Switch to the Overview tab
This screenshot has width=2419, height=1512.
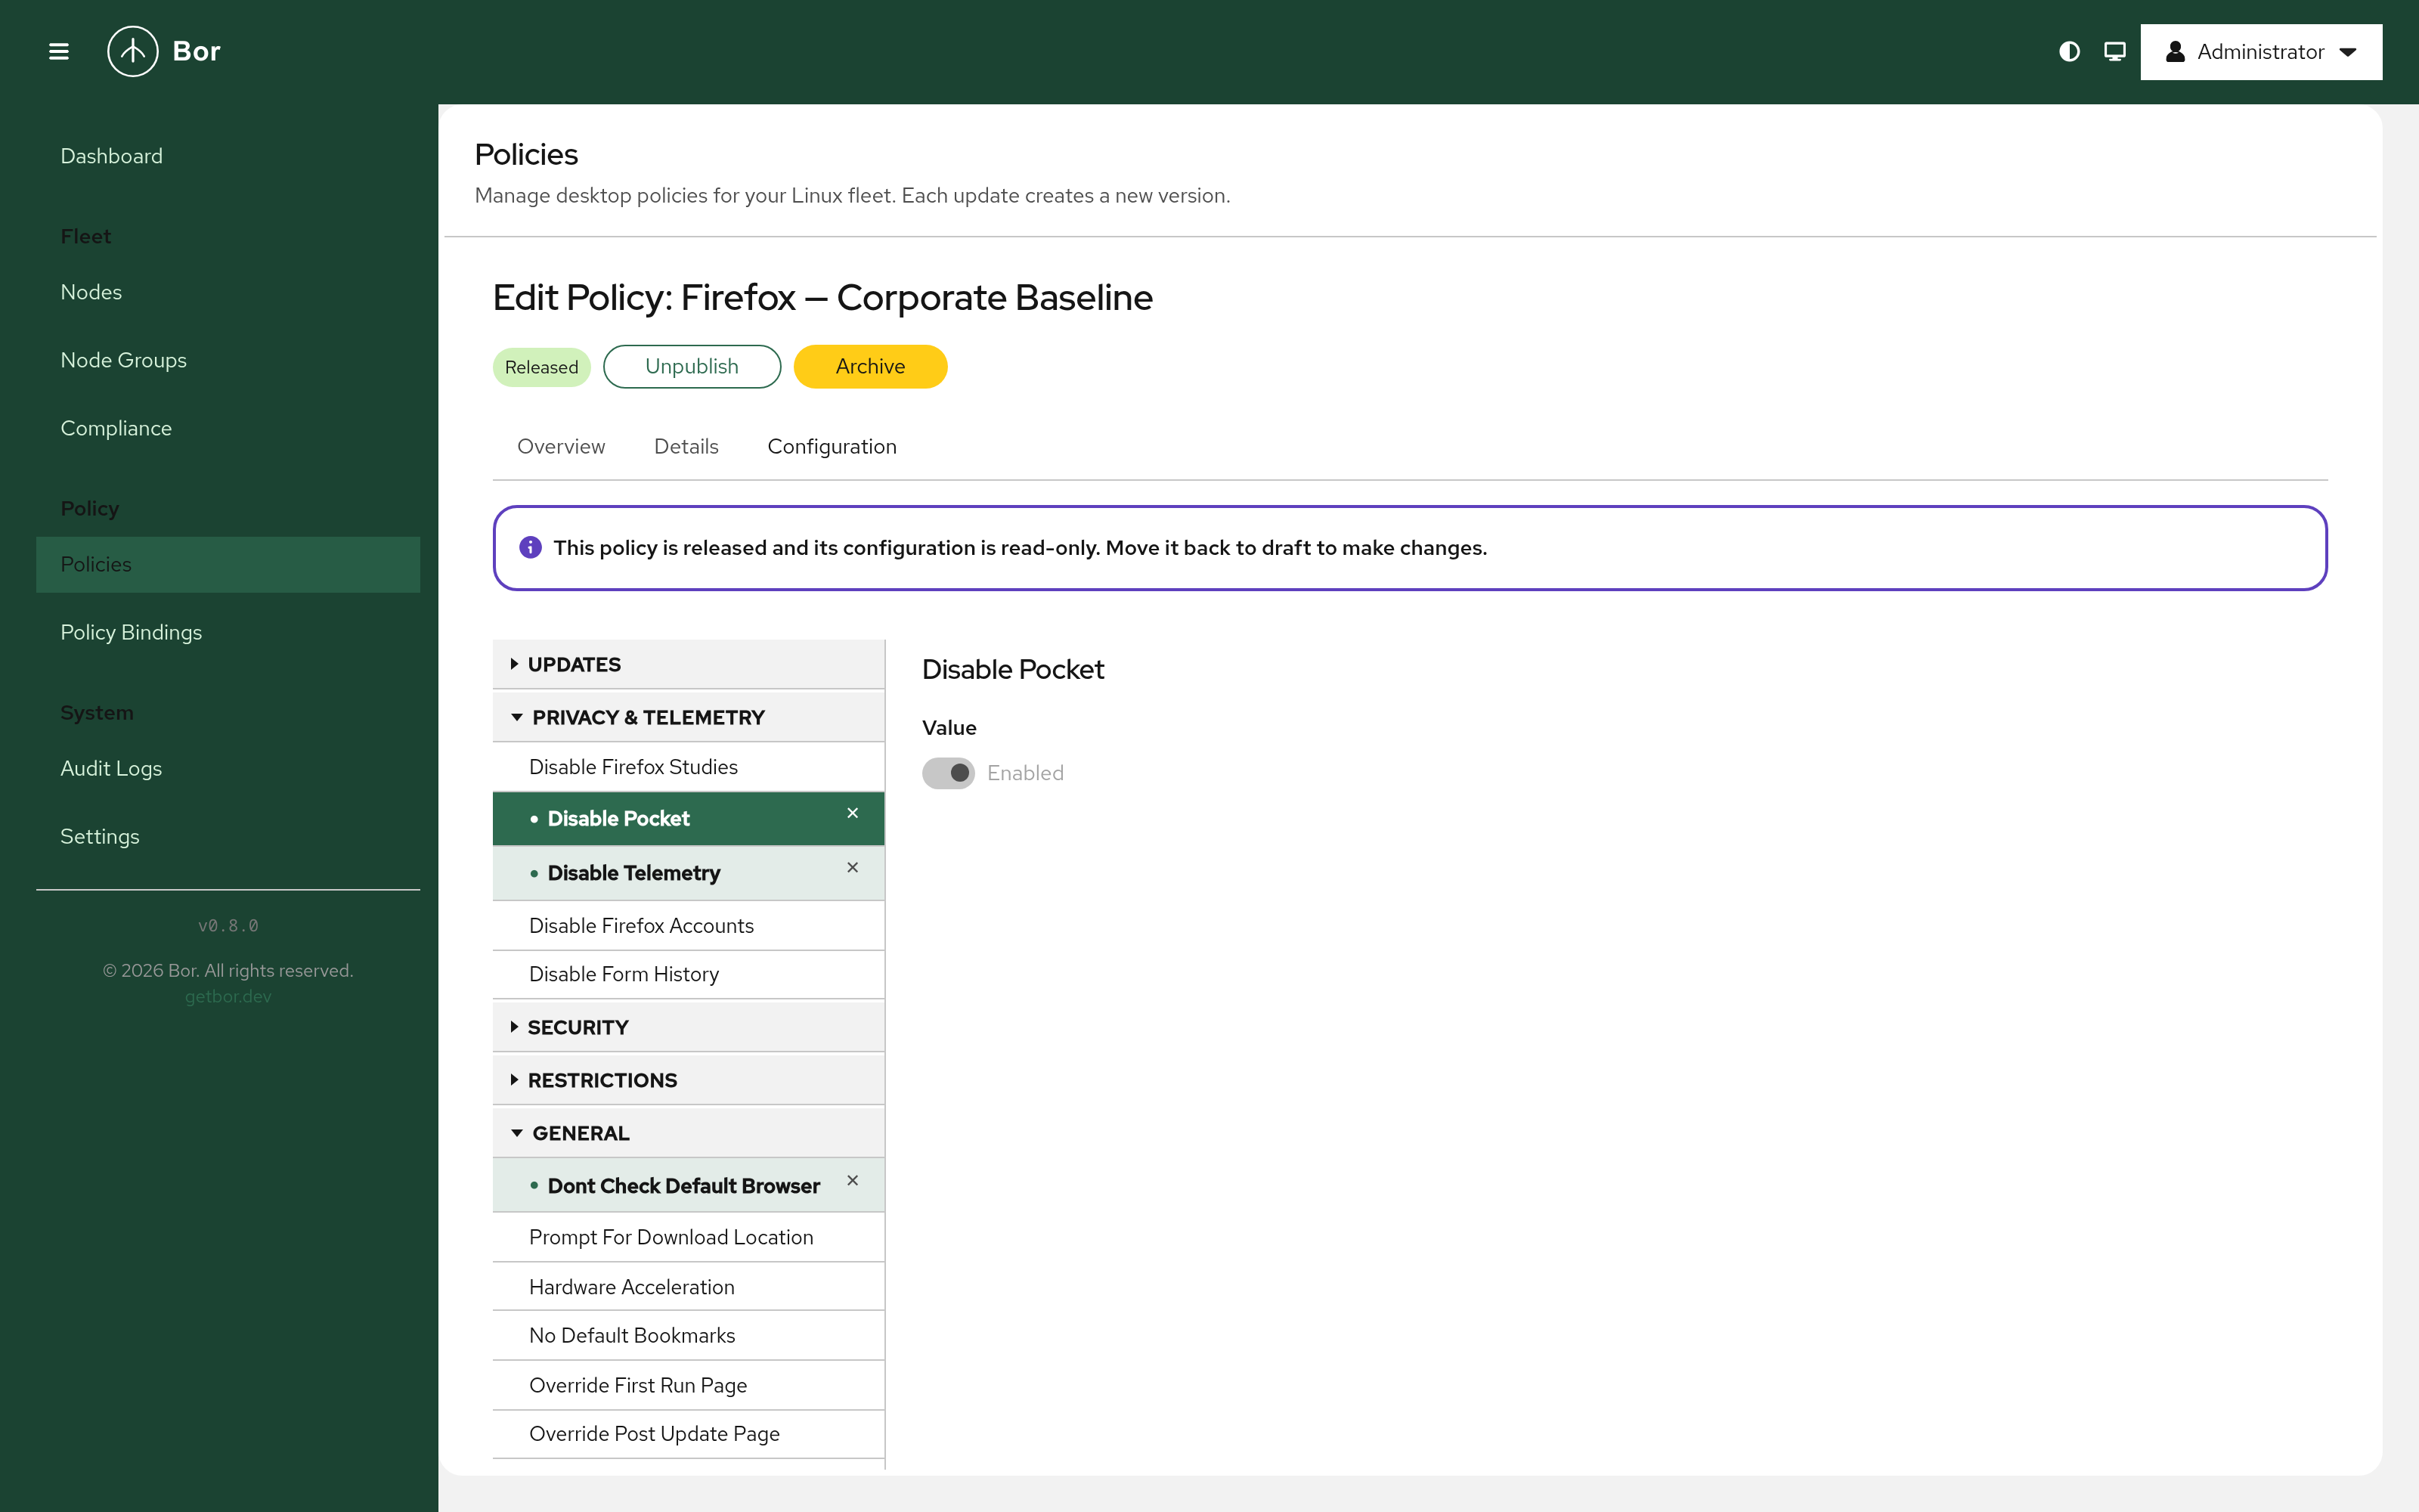click(561, 446)
